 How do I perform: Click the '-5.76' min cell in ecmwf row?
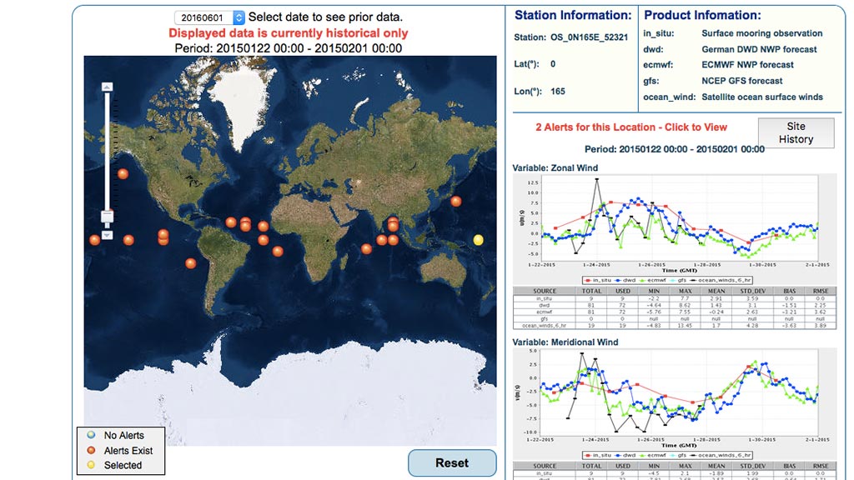pos(654,312)
